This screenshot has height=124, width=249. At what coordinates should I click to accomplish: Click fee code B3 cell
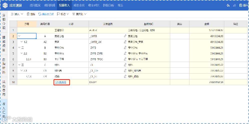45,59
